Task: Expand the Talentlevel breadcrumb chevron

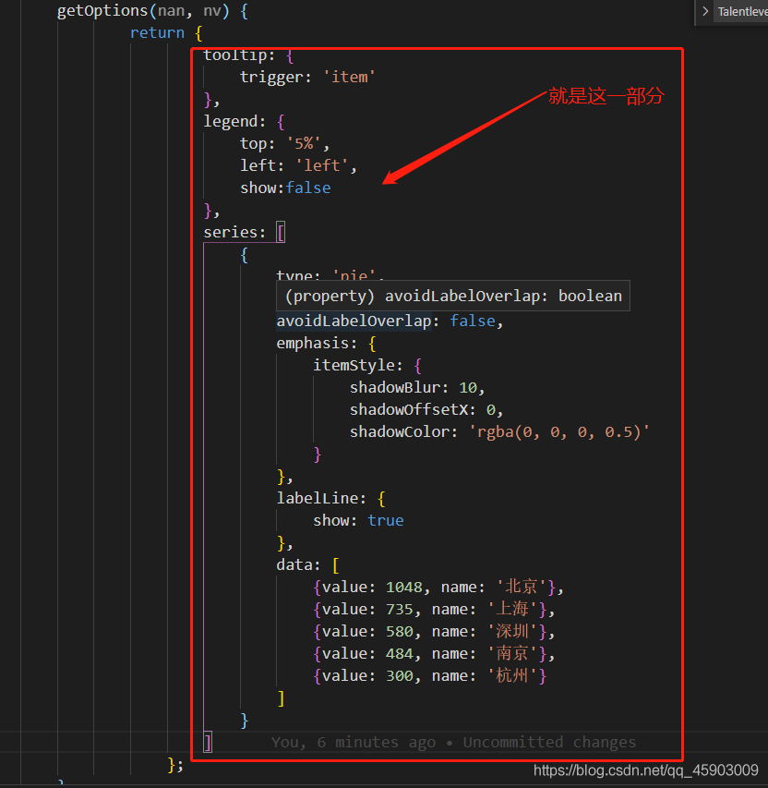Action: [x=705, y=11]
